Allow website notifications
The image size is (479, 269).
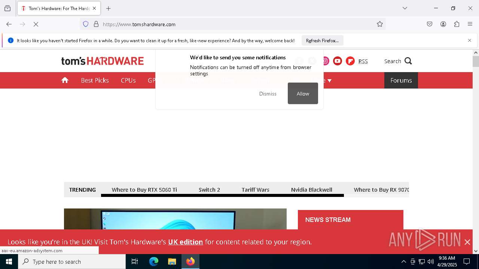click(303, 93)
